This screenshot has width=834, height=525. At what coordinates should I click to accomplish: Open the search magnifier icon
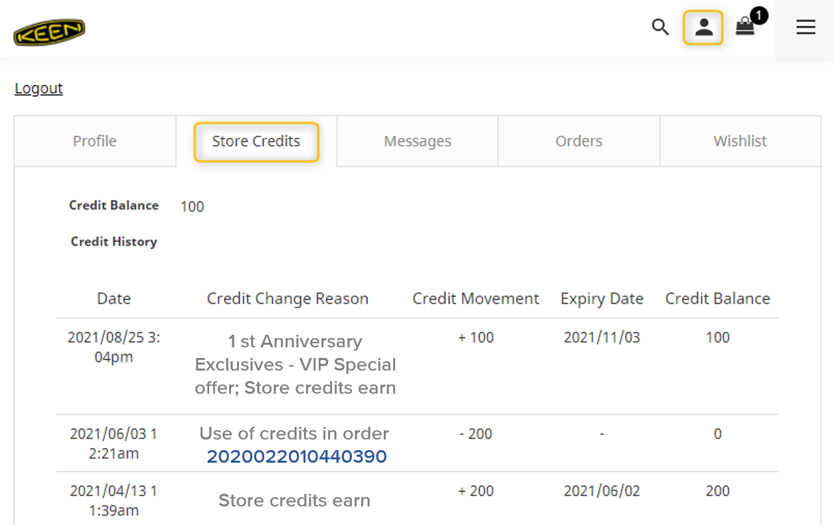(660, 27)
